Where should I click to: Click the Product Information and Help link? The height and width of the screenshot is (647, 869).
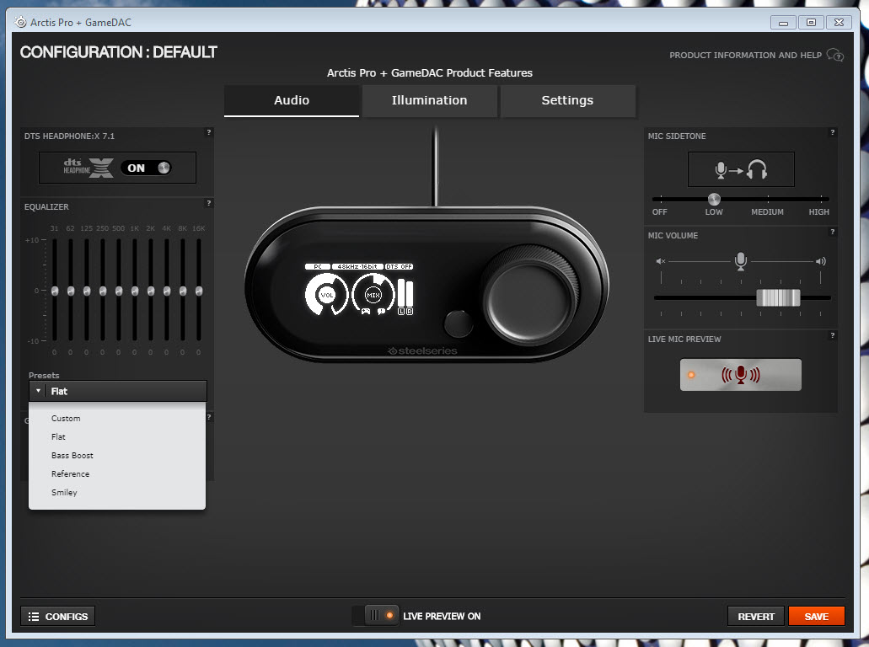745,55
